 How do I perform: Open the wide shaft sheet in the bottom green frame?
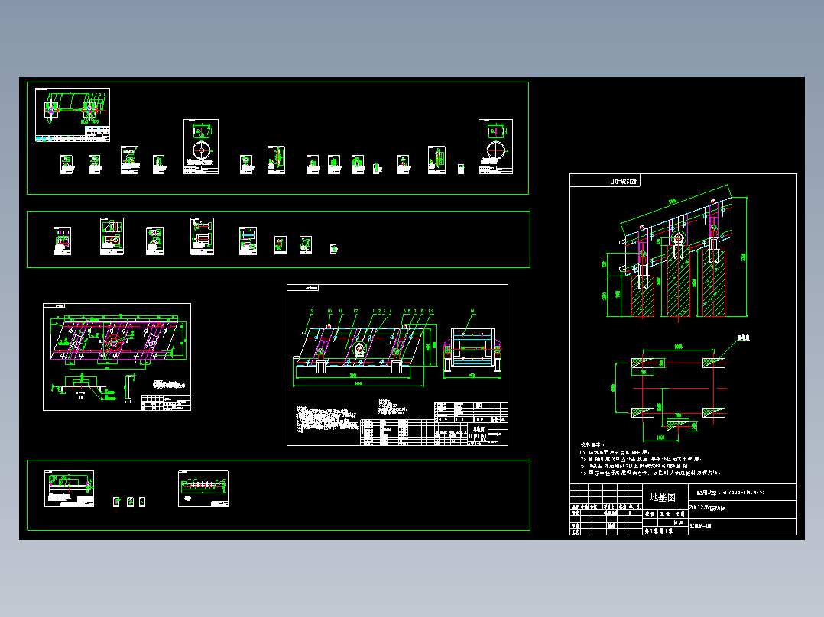pos(203,489)
